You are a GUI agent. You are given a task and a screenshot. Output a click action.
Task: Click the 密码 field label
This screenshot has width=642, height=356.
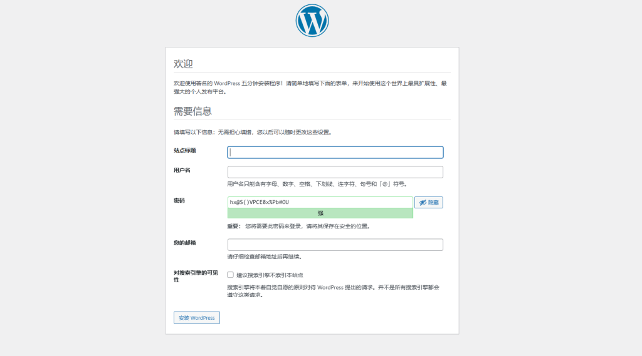[x=179, y=200]
